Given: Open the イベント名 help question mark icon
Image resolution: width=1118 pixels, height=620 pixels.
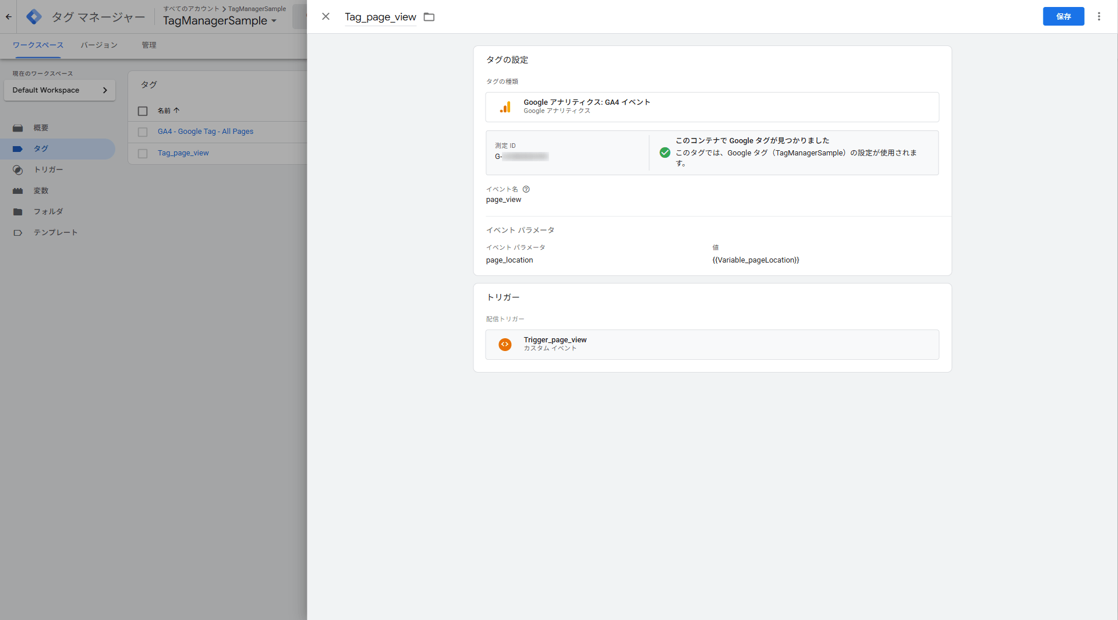Looking at the screenshot, I should [526, 189].
